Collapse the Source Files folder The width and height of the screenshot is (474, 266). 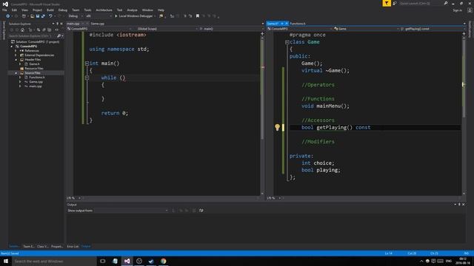pos(16,73)
